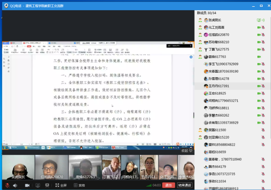Screen dimensions: 271x190
Task: Switch to 全屏 fullscreen mode
Action: click(x=61, y=185)
